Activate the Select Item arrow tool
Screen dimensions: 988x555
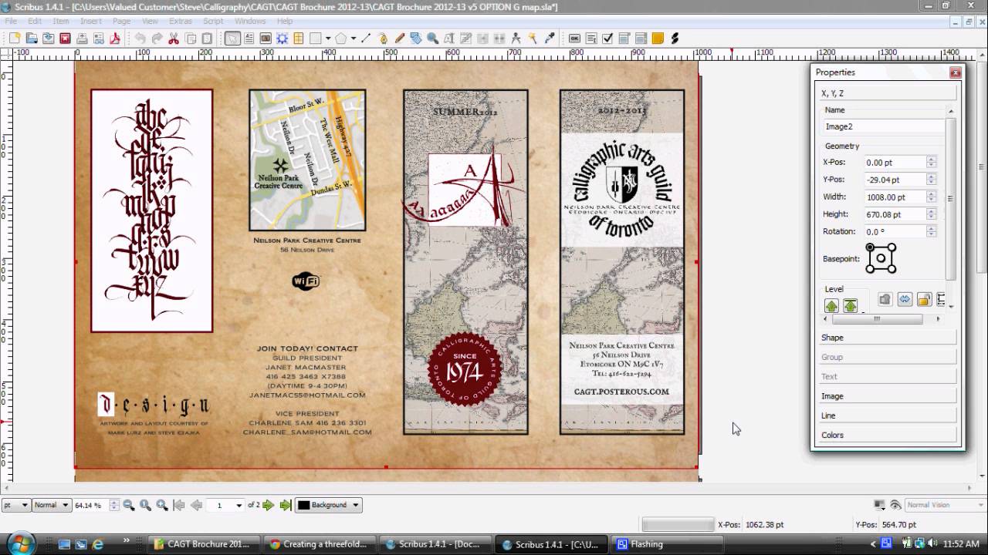[232, 39]
